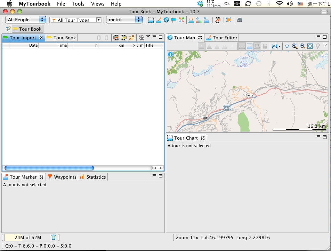Toggle the second triangle in map toolbar
The width and height of the screenshot is (331, 251).
click(209, 46)
